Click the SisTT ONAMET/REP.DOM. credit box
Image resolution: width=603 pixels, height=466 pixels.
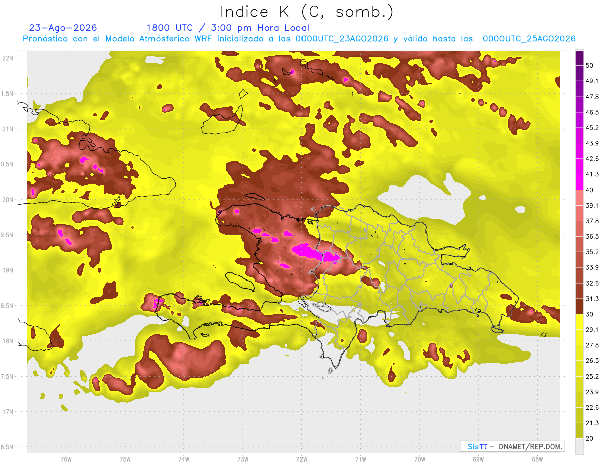pyautogui.click(x=512, y=446)
